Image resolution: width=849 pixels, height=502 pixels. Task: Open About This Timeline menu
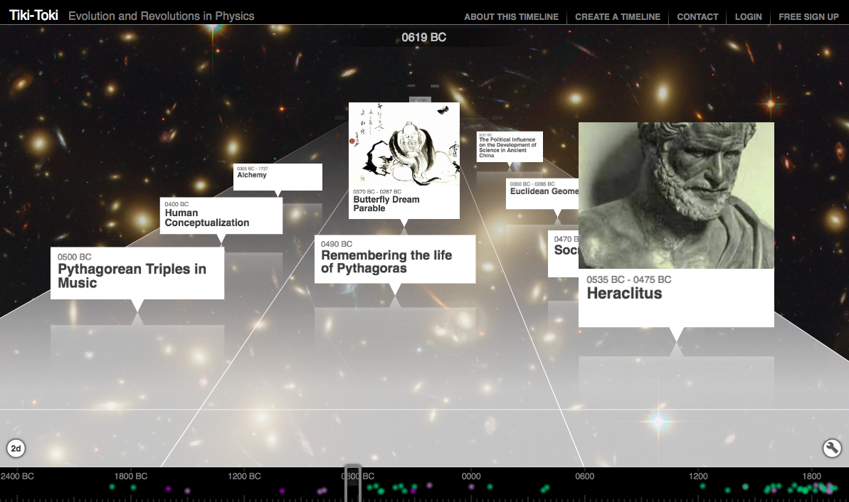511,16
